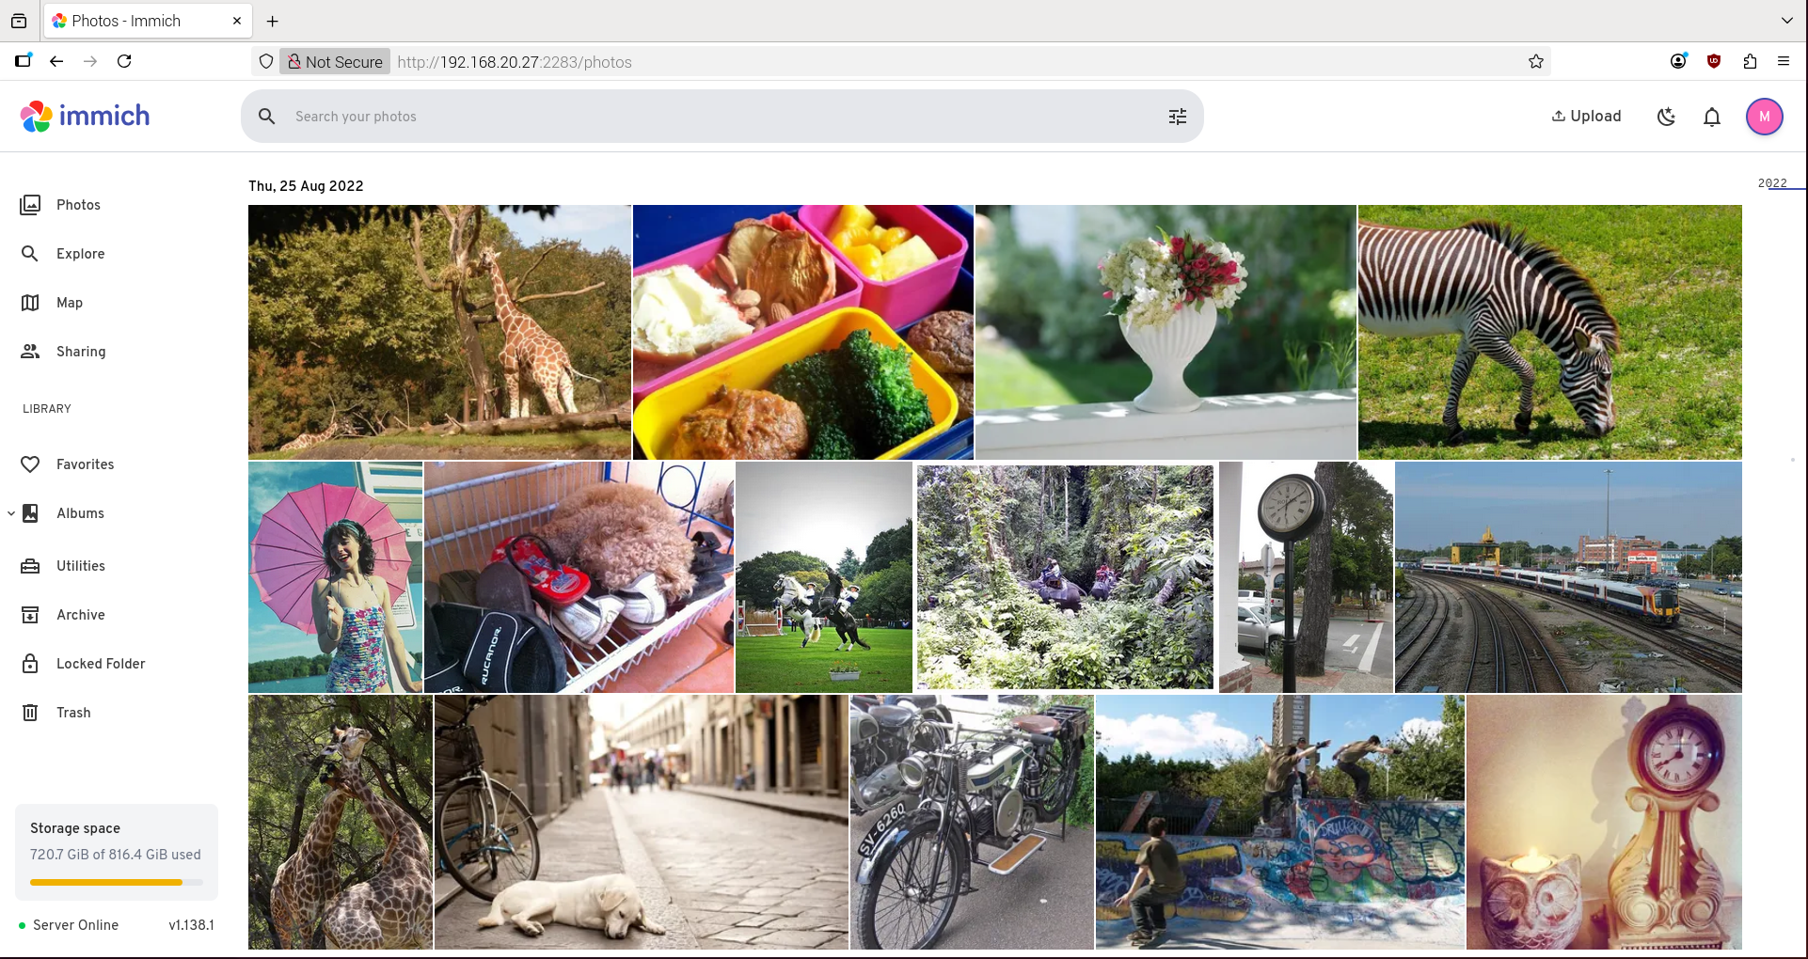Select the Photos sidebar item
Image resolution: width=1808 pixels, height=959 pixels.
click(78, 205)
